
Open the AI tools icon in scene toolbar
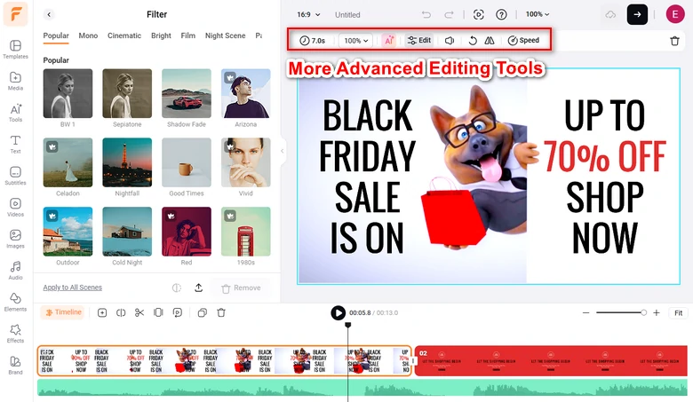coord(389,40)
